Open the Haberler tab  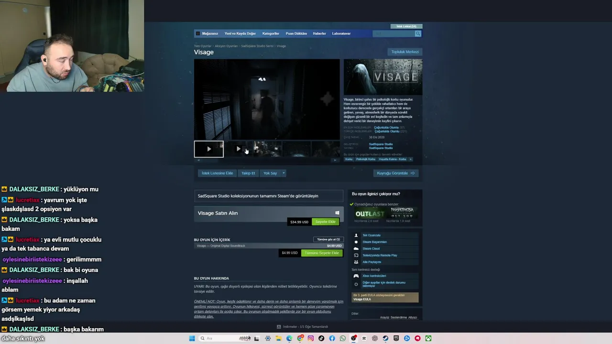tap(319, 33)
